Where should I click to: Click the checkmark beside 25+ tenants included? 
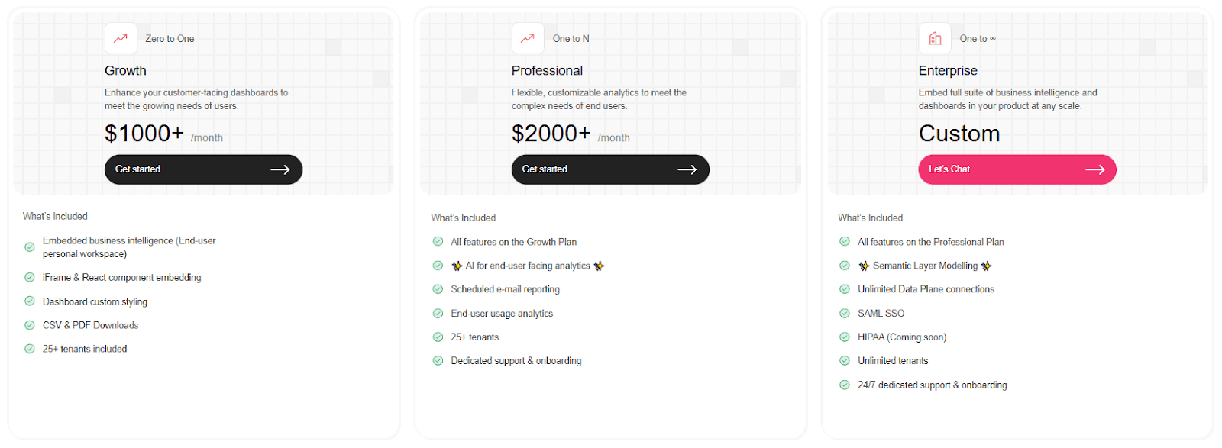pos(29,348)
